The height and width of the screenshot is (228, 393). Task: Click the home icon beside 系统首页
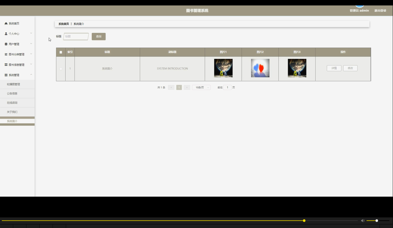(x=6, y=24)
